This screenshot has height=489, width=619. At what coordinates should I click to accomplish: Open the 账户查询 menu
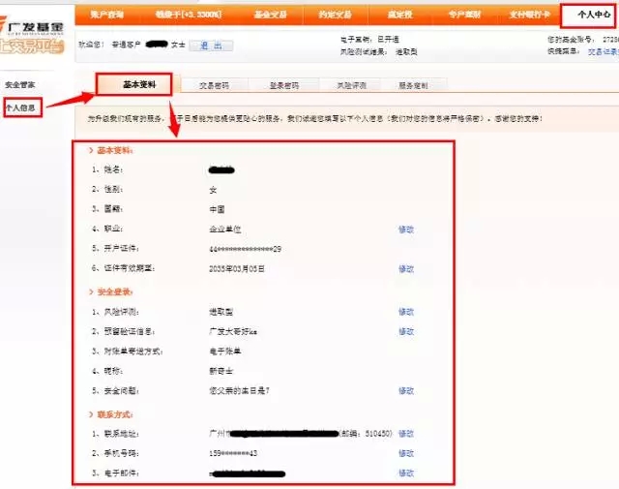pyautogui.click(x=106, y=15)
